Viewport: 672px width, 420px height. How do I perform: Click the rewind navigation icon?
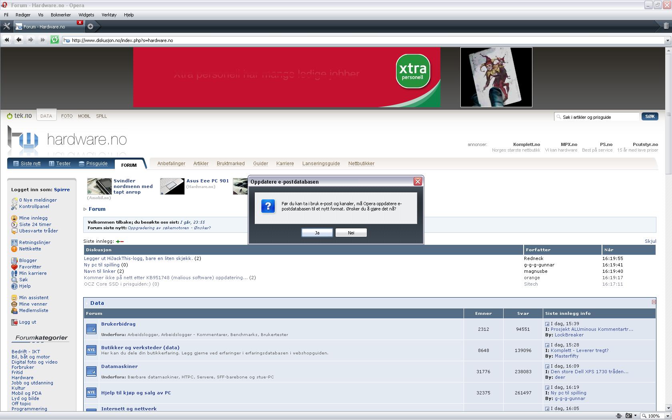coord(7,40)
